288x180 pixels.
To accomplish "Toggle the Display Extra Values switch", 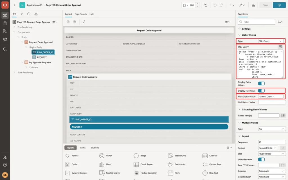I will coord(261,84).
